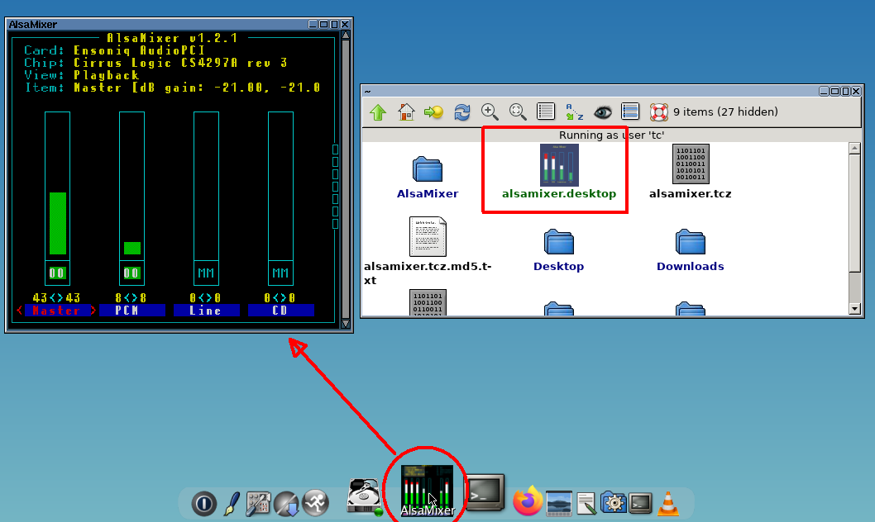
Task: Click the CD volume bar
Action: tap(280, 186)
